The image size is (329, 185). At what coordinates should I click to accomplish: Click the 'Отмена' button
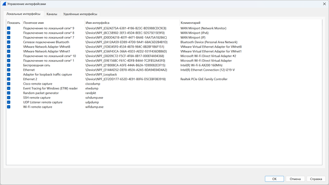pos(295,179)
